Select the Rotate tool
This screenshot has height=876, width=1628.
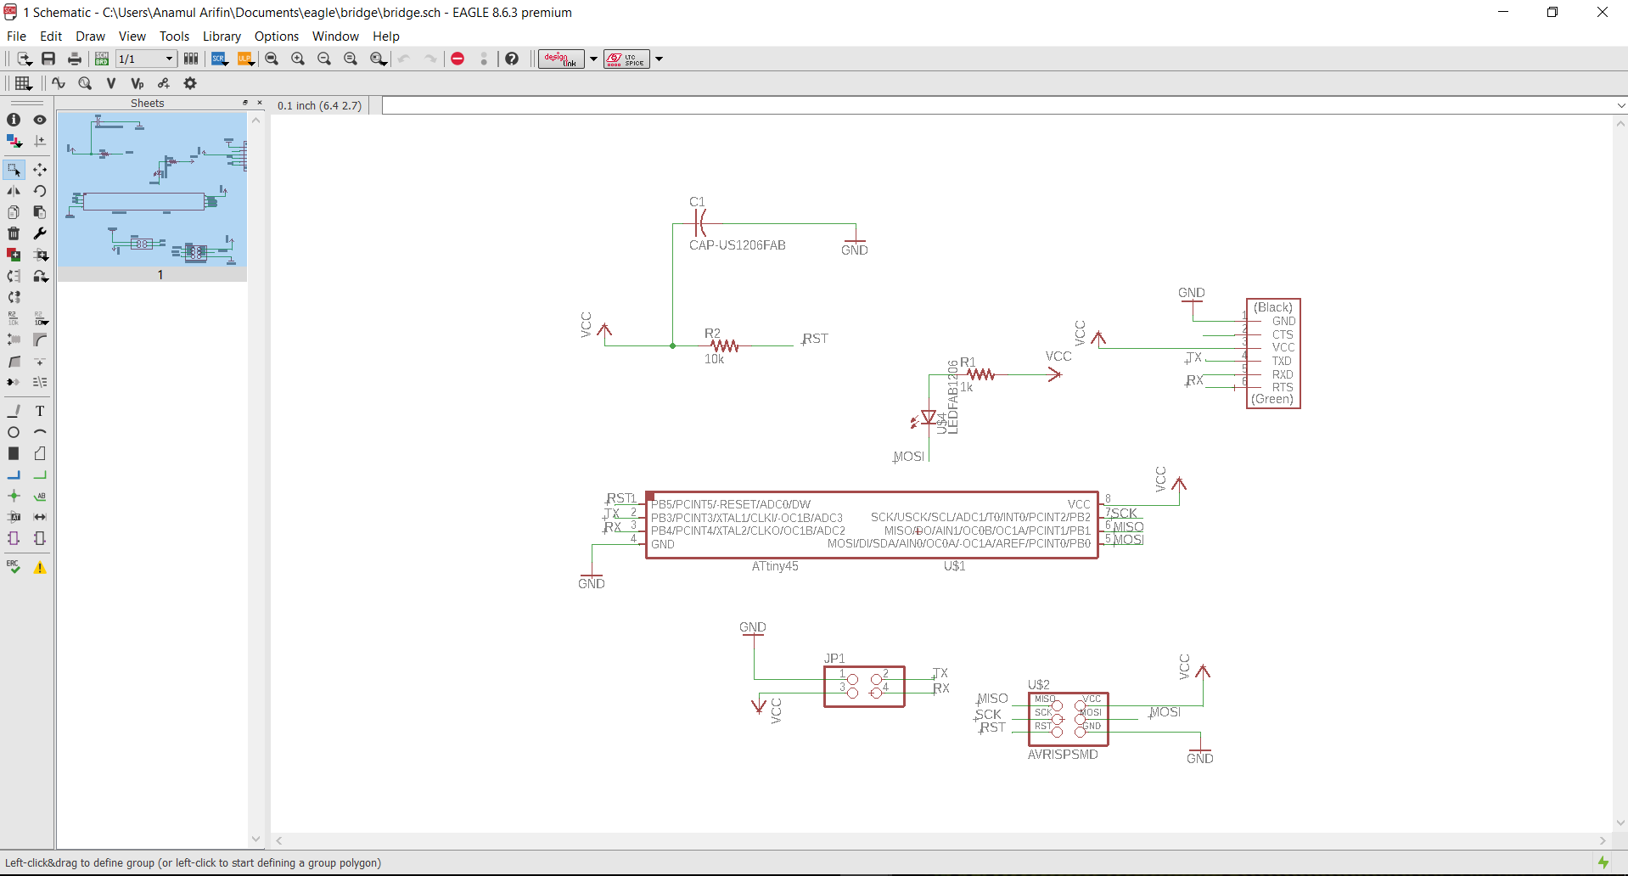[x=40, y=191]
